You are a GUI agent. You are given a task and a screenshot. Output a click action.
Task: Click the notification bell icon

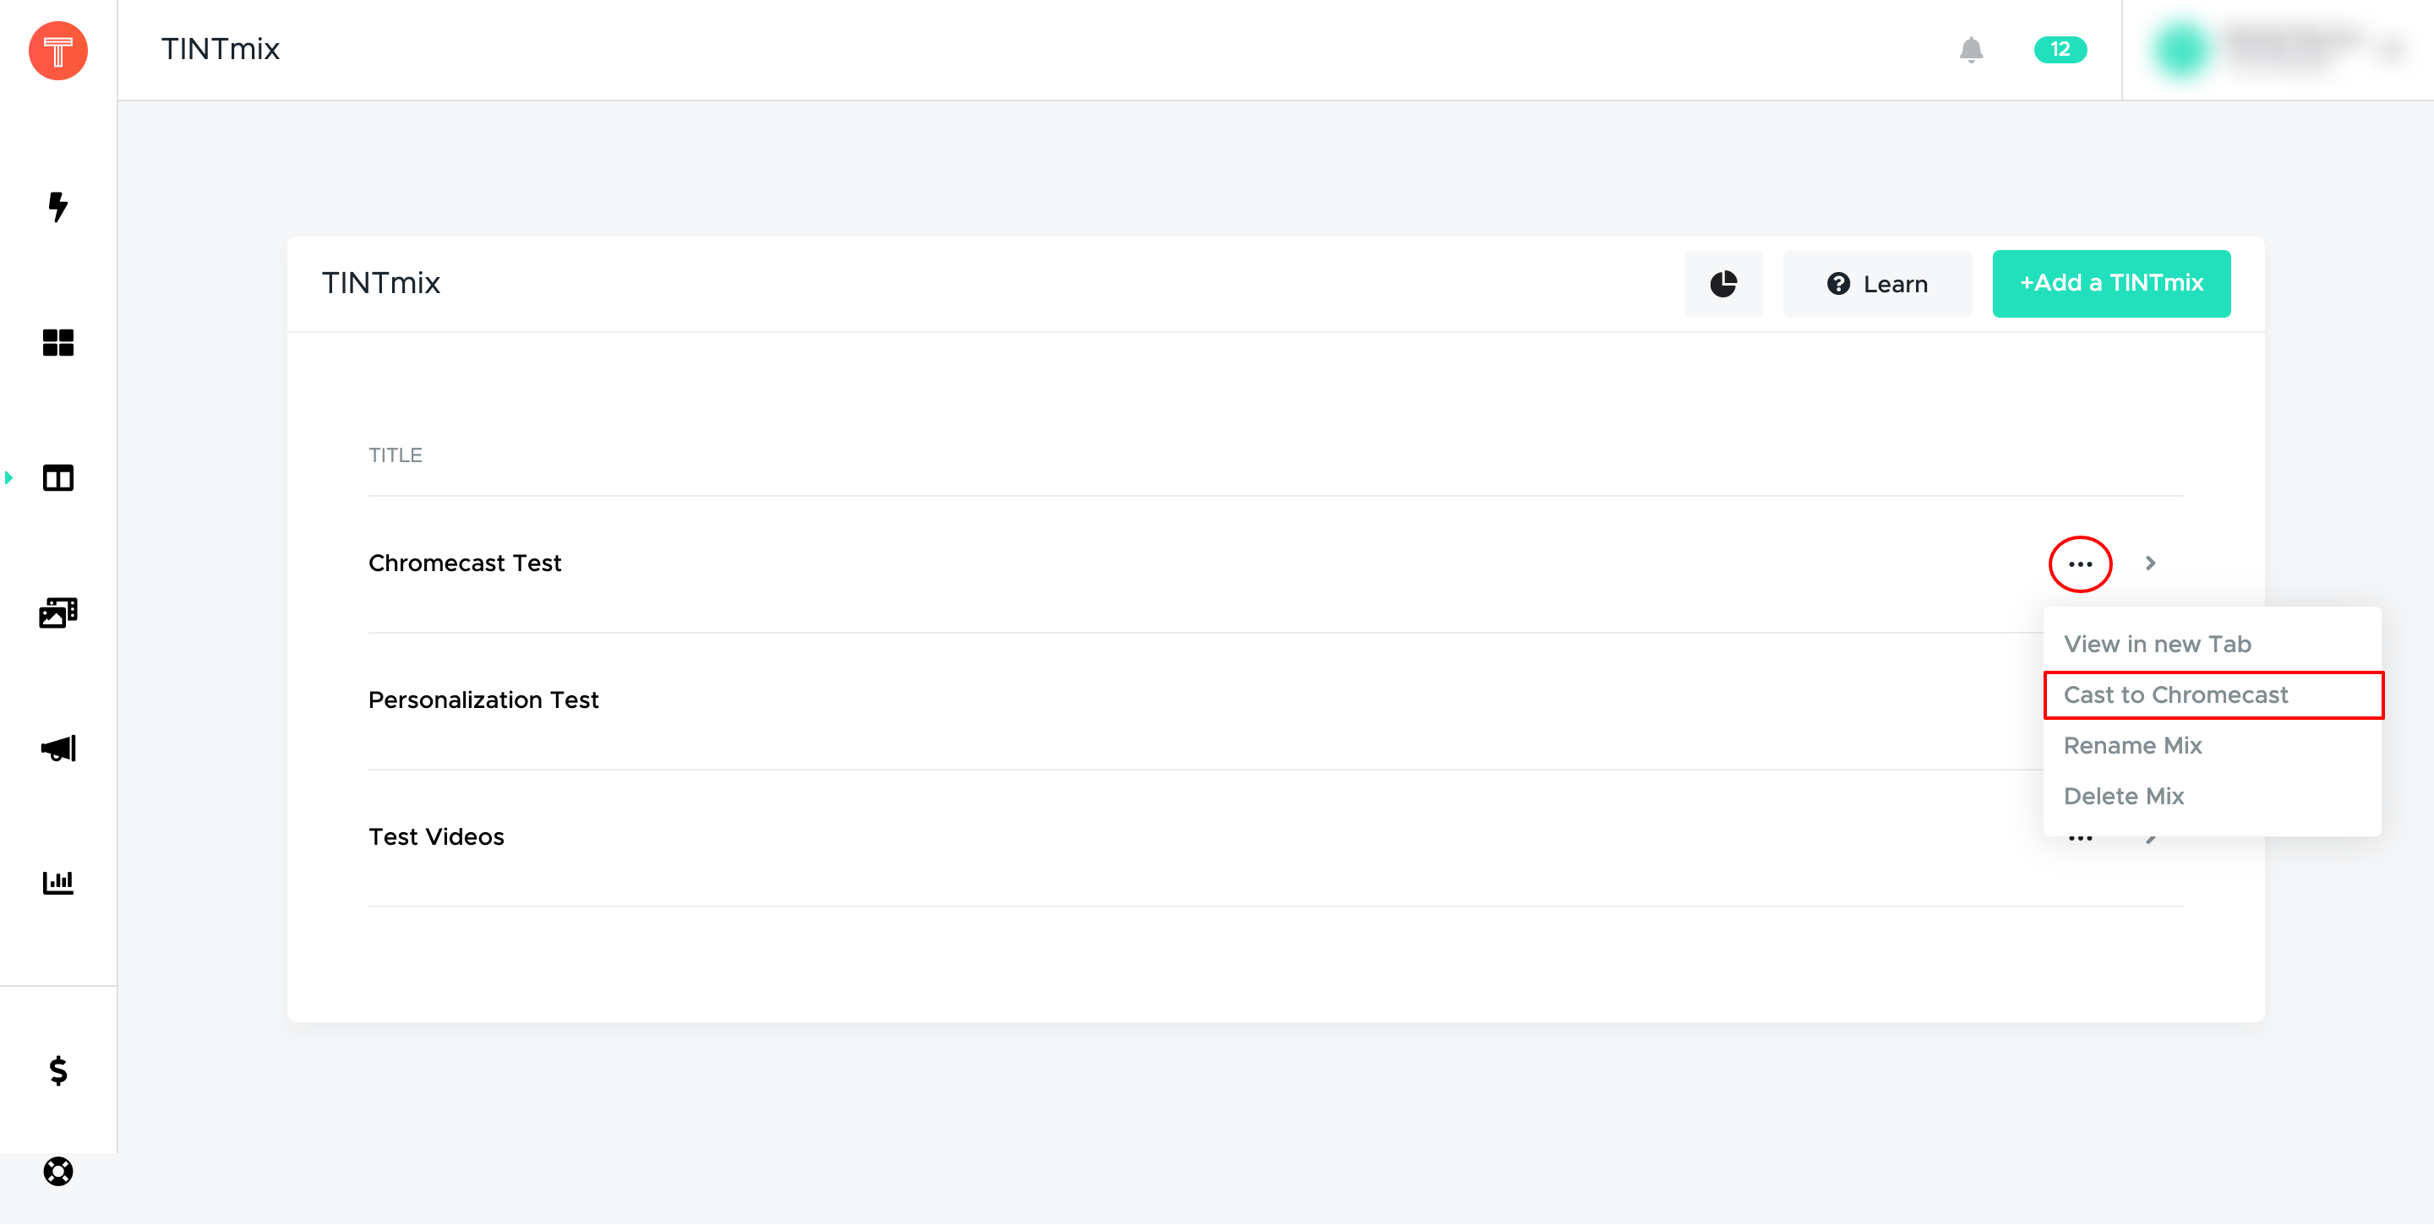pos(1971,49)
